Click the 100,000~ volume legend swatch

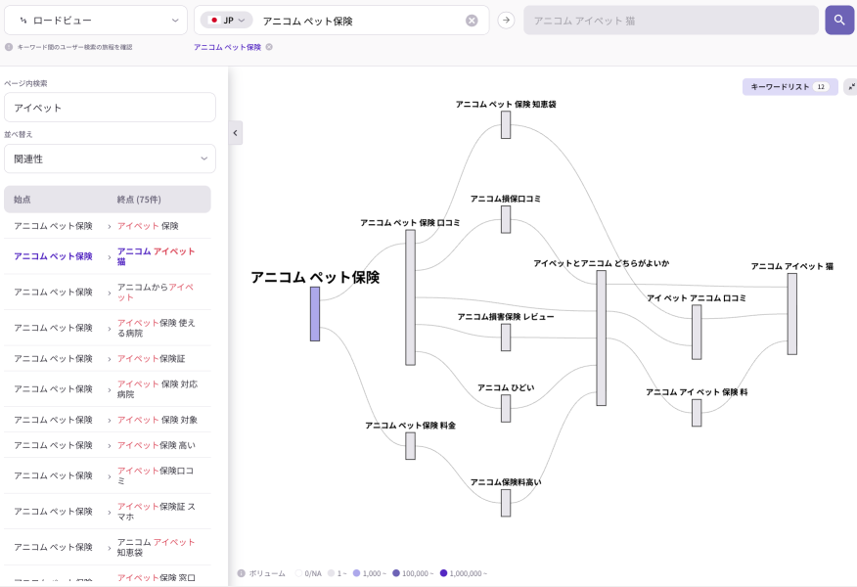click(396, 573)
